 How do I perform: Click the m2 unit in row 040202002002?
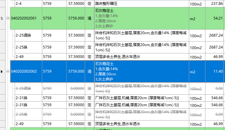[x=193, y=72]
